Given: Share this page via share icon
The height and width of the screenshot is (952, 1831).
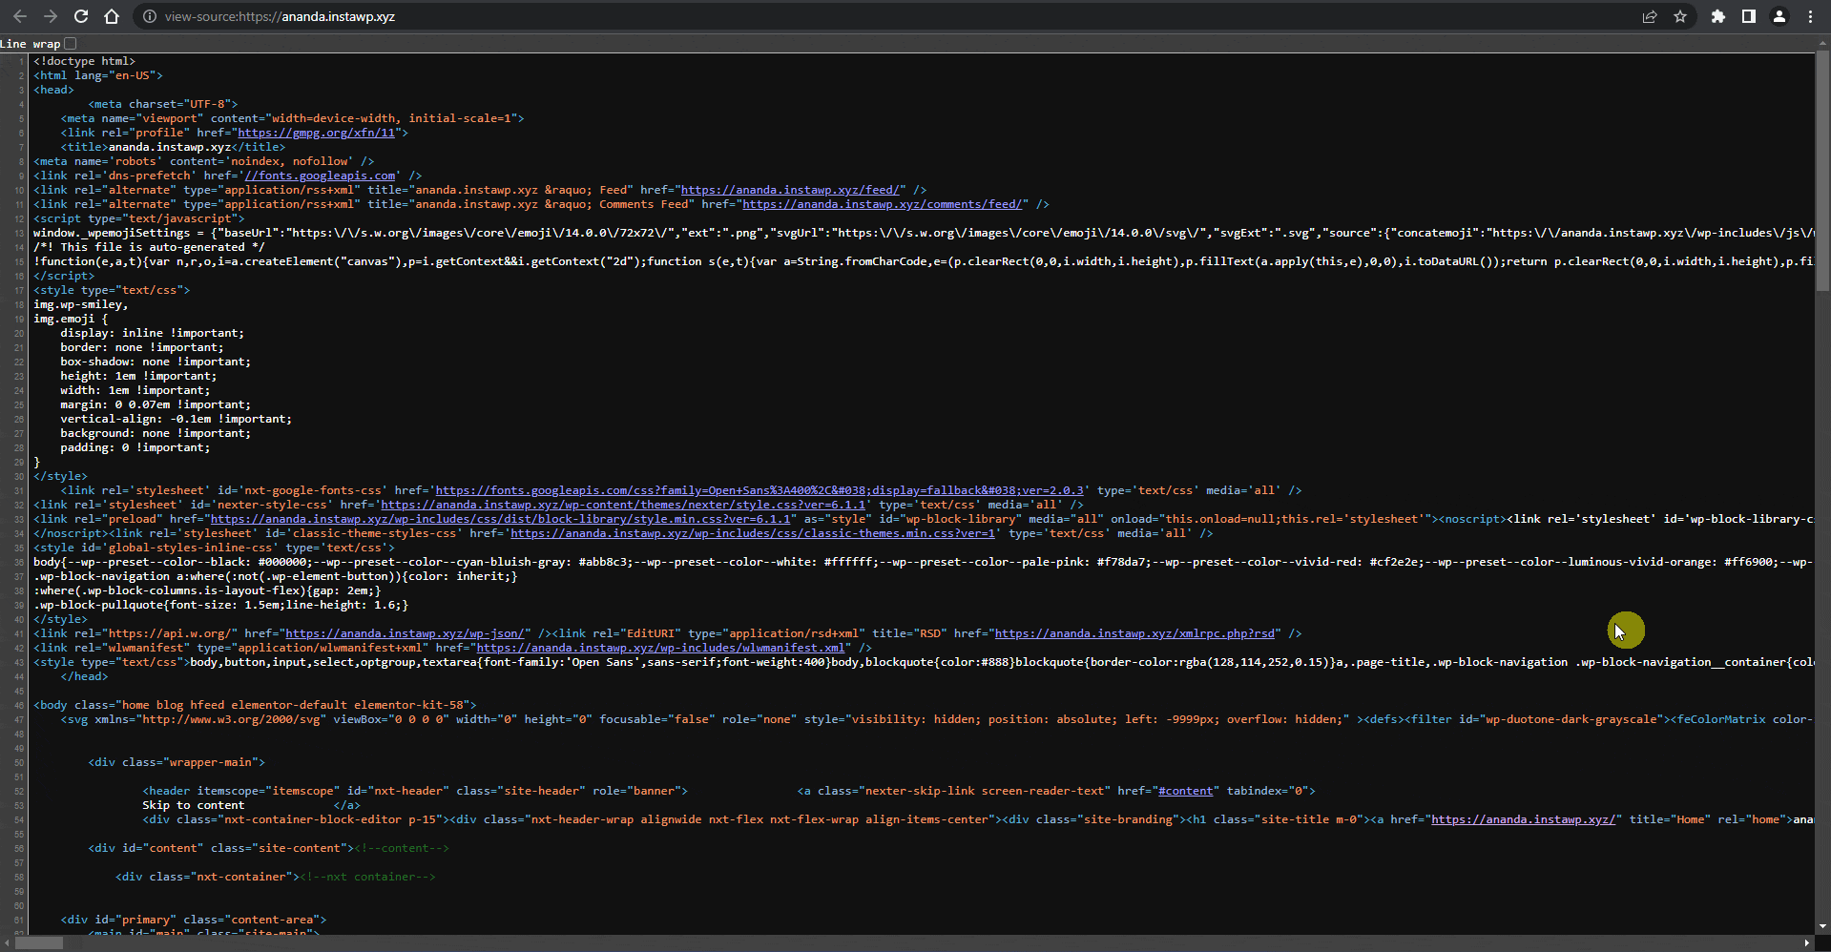Looking at the screenshot, I should click(1649, 16).
